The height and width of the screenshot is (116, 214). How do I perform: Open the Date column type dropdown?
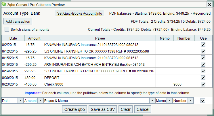coord(20,100)
